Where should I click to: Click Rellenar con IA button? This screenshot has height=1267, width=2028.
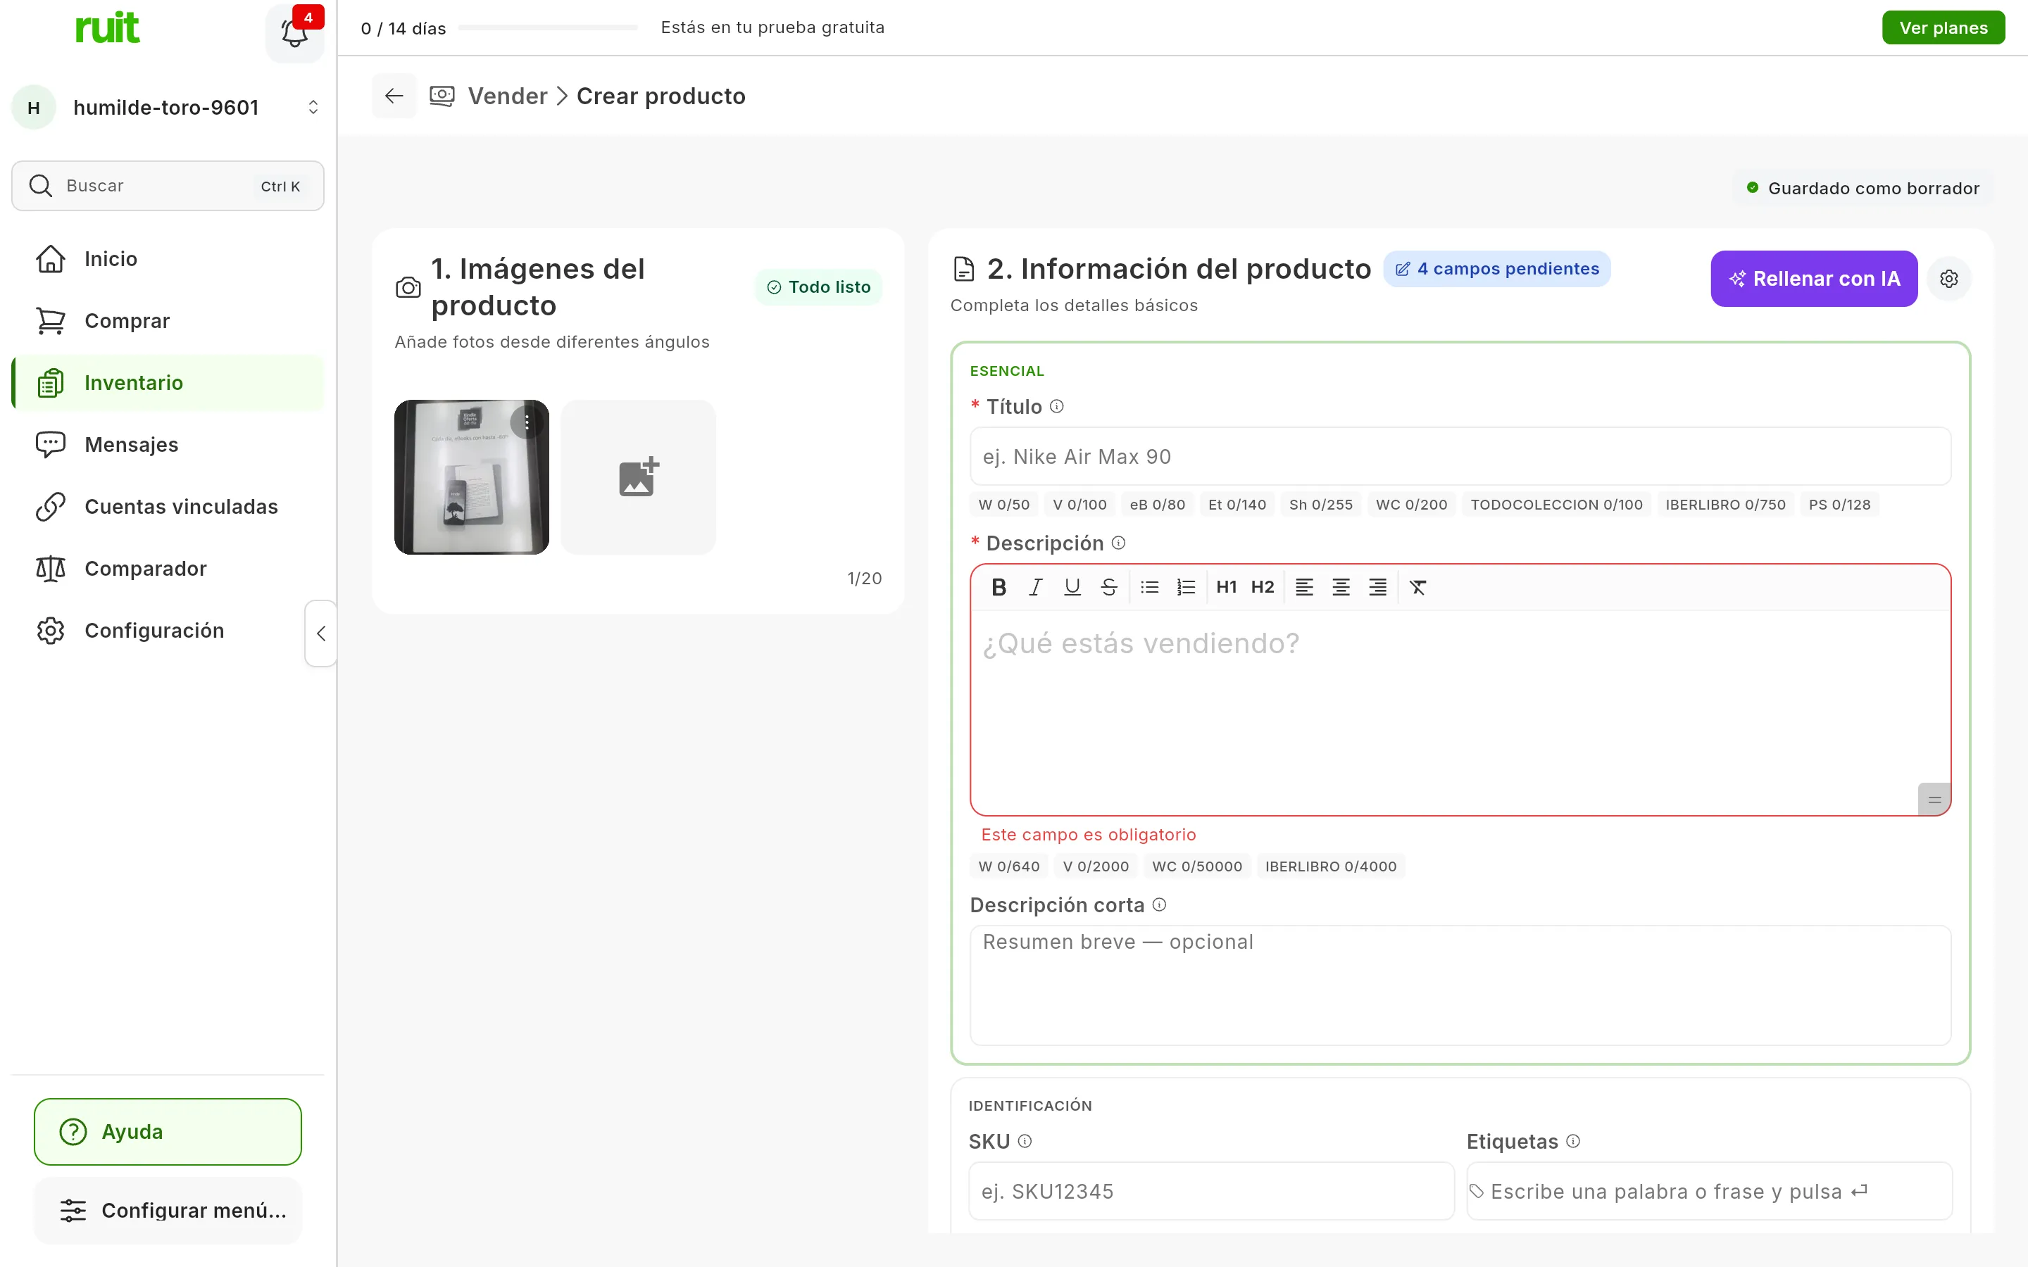tap(1813, 278)
